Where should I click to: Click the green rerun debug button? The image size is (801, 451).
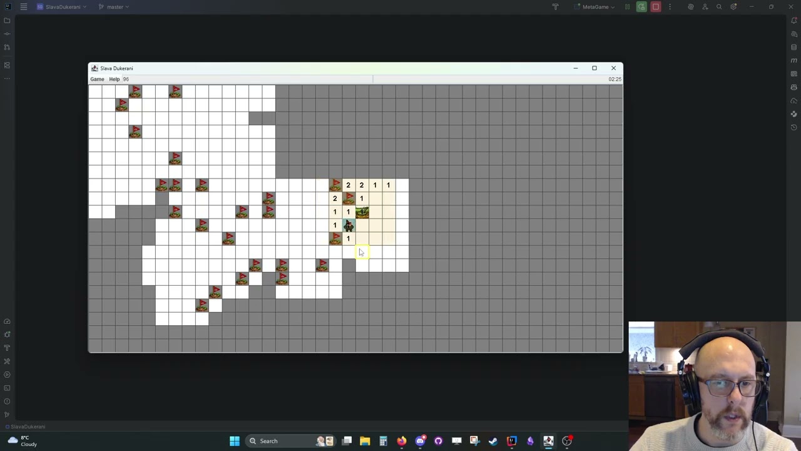click(x=641, y=7)
